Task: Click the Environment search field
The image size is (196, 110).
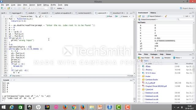Action: point(185,20)
